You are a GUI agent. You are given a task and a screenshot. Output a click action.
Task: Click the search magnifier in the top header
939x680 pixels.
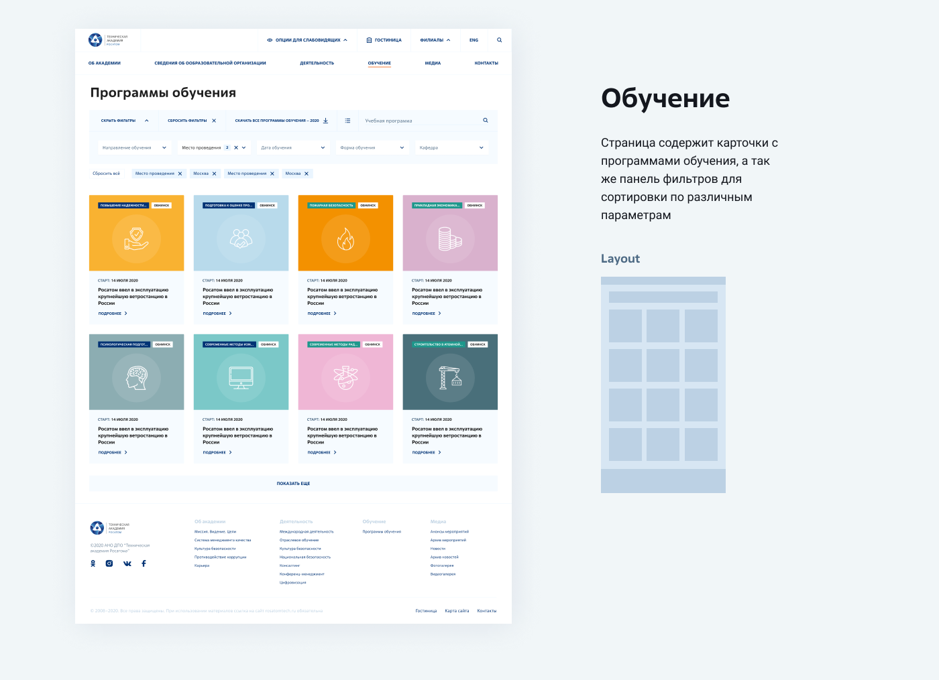pos(499,40)
